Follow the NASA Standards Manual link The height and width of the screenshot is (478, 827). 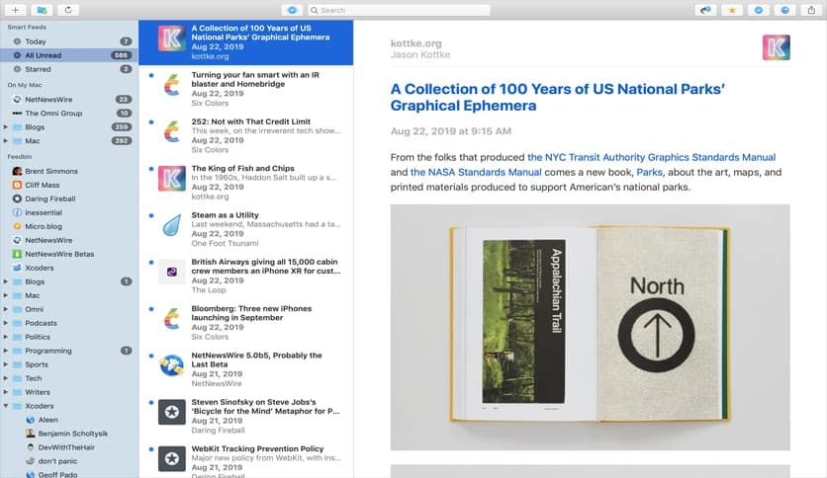(x=476, y=172)
